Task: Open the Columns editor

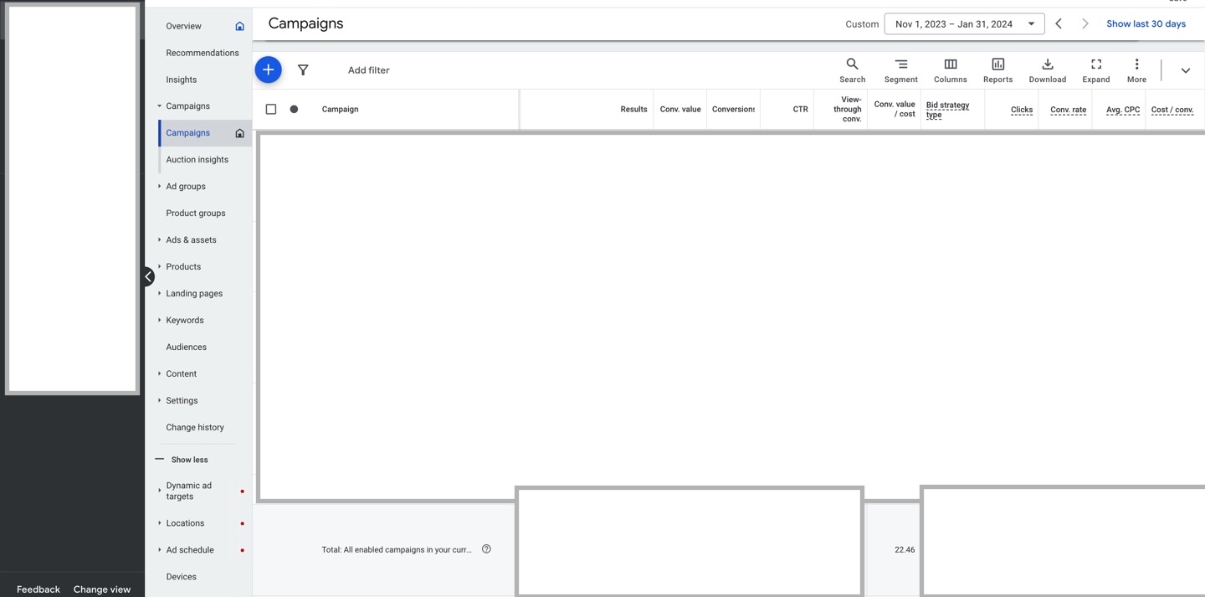Action: click(x=950, y=69)
